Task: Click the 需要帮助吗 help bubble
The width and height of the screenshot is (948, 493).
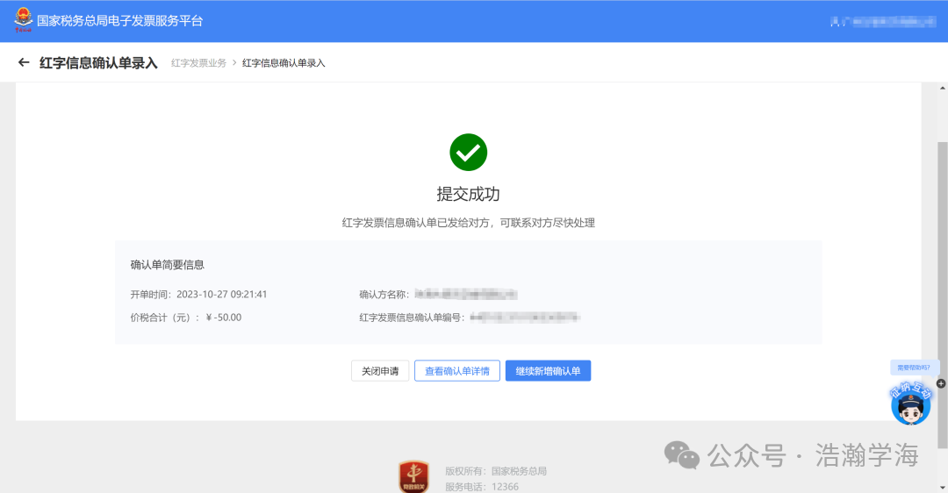Action: [914, 368]
